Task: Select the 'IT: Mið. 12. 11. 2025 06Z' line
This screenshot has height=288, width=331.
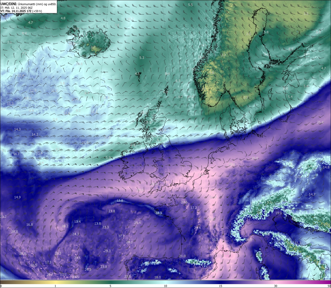Action: [x=16, y=8]
